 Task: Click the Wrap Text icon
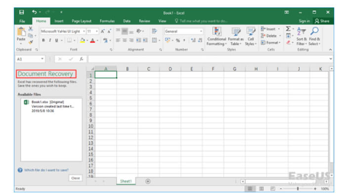point(154,31)
